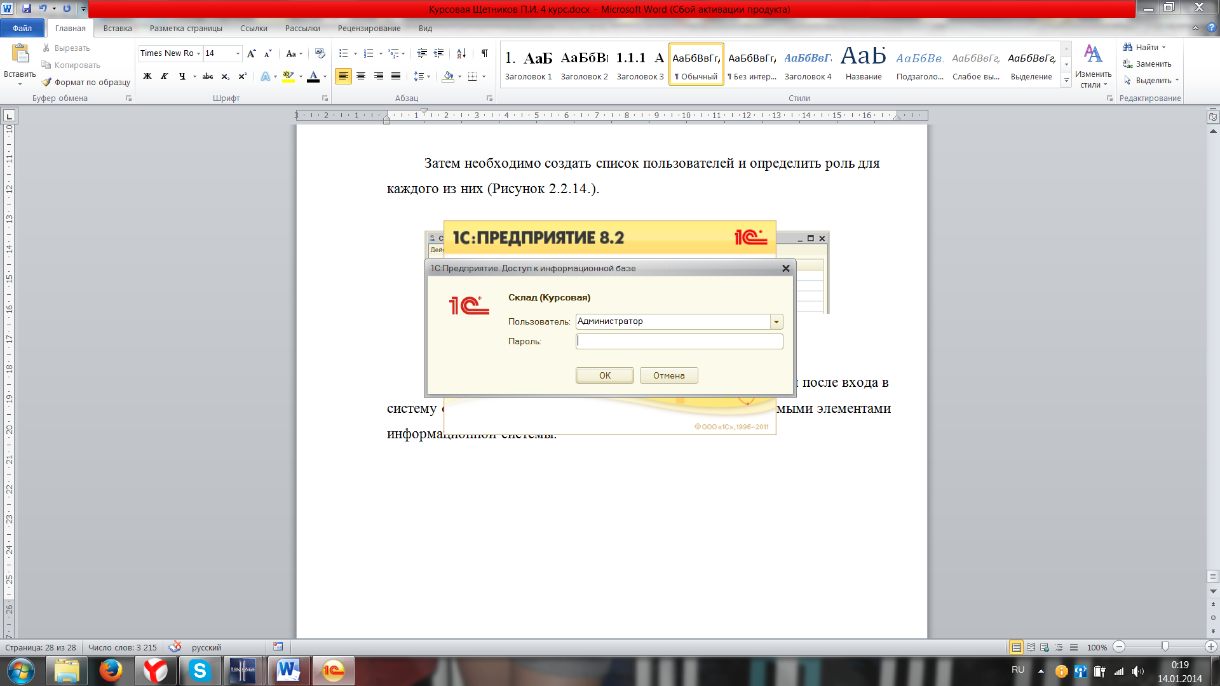Click the increase indent icon
This screenshot has height=686, width=1220.
tap(438, 53)
